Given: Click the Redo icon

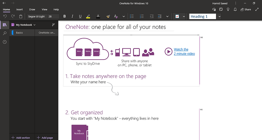Looking at the screenshot, I should (13, 16).
